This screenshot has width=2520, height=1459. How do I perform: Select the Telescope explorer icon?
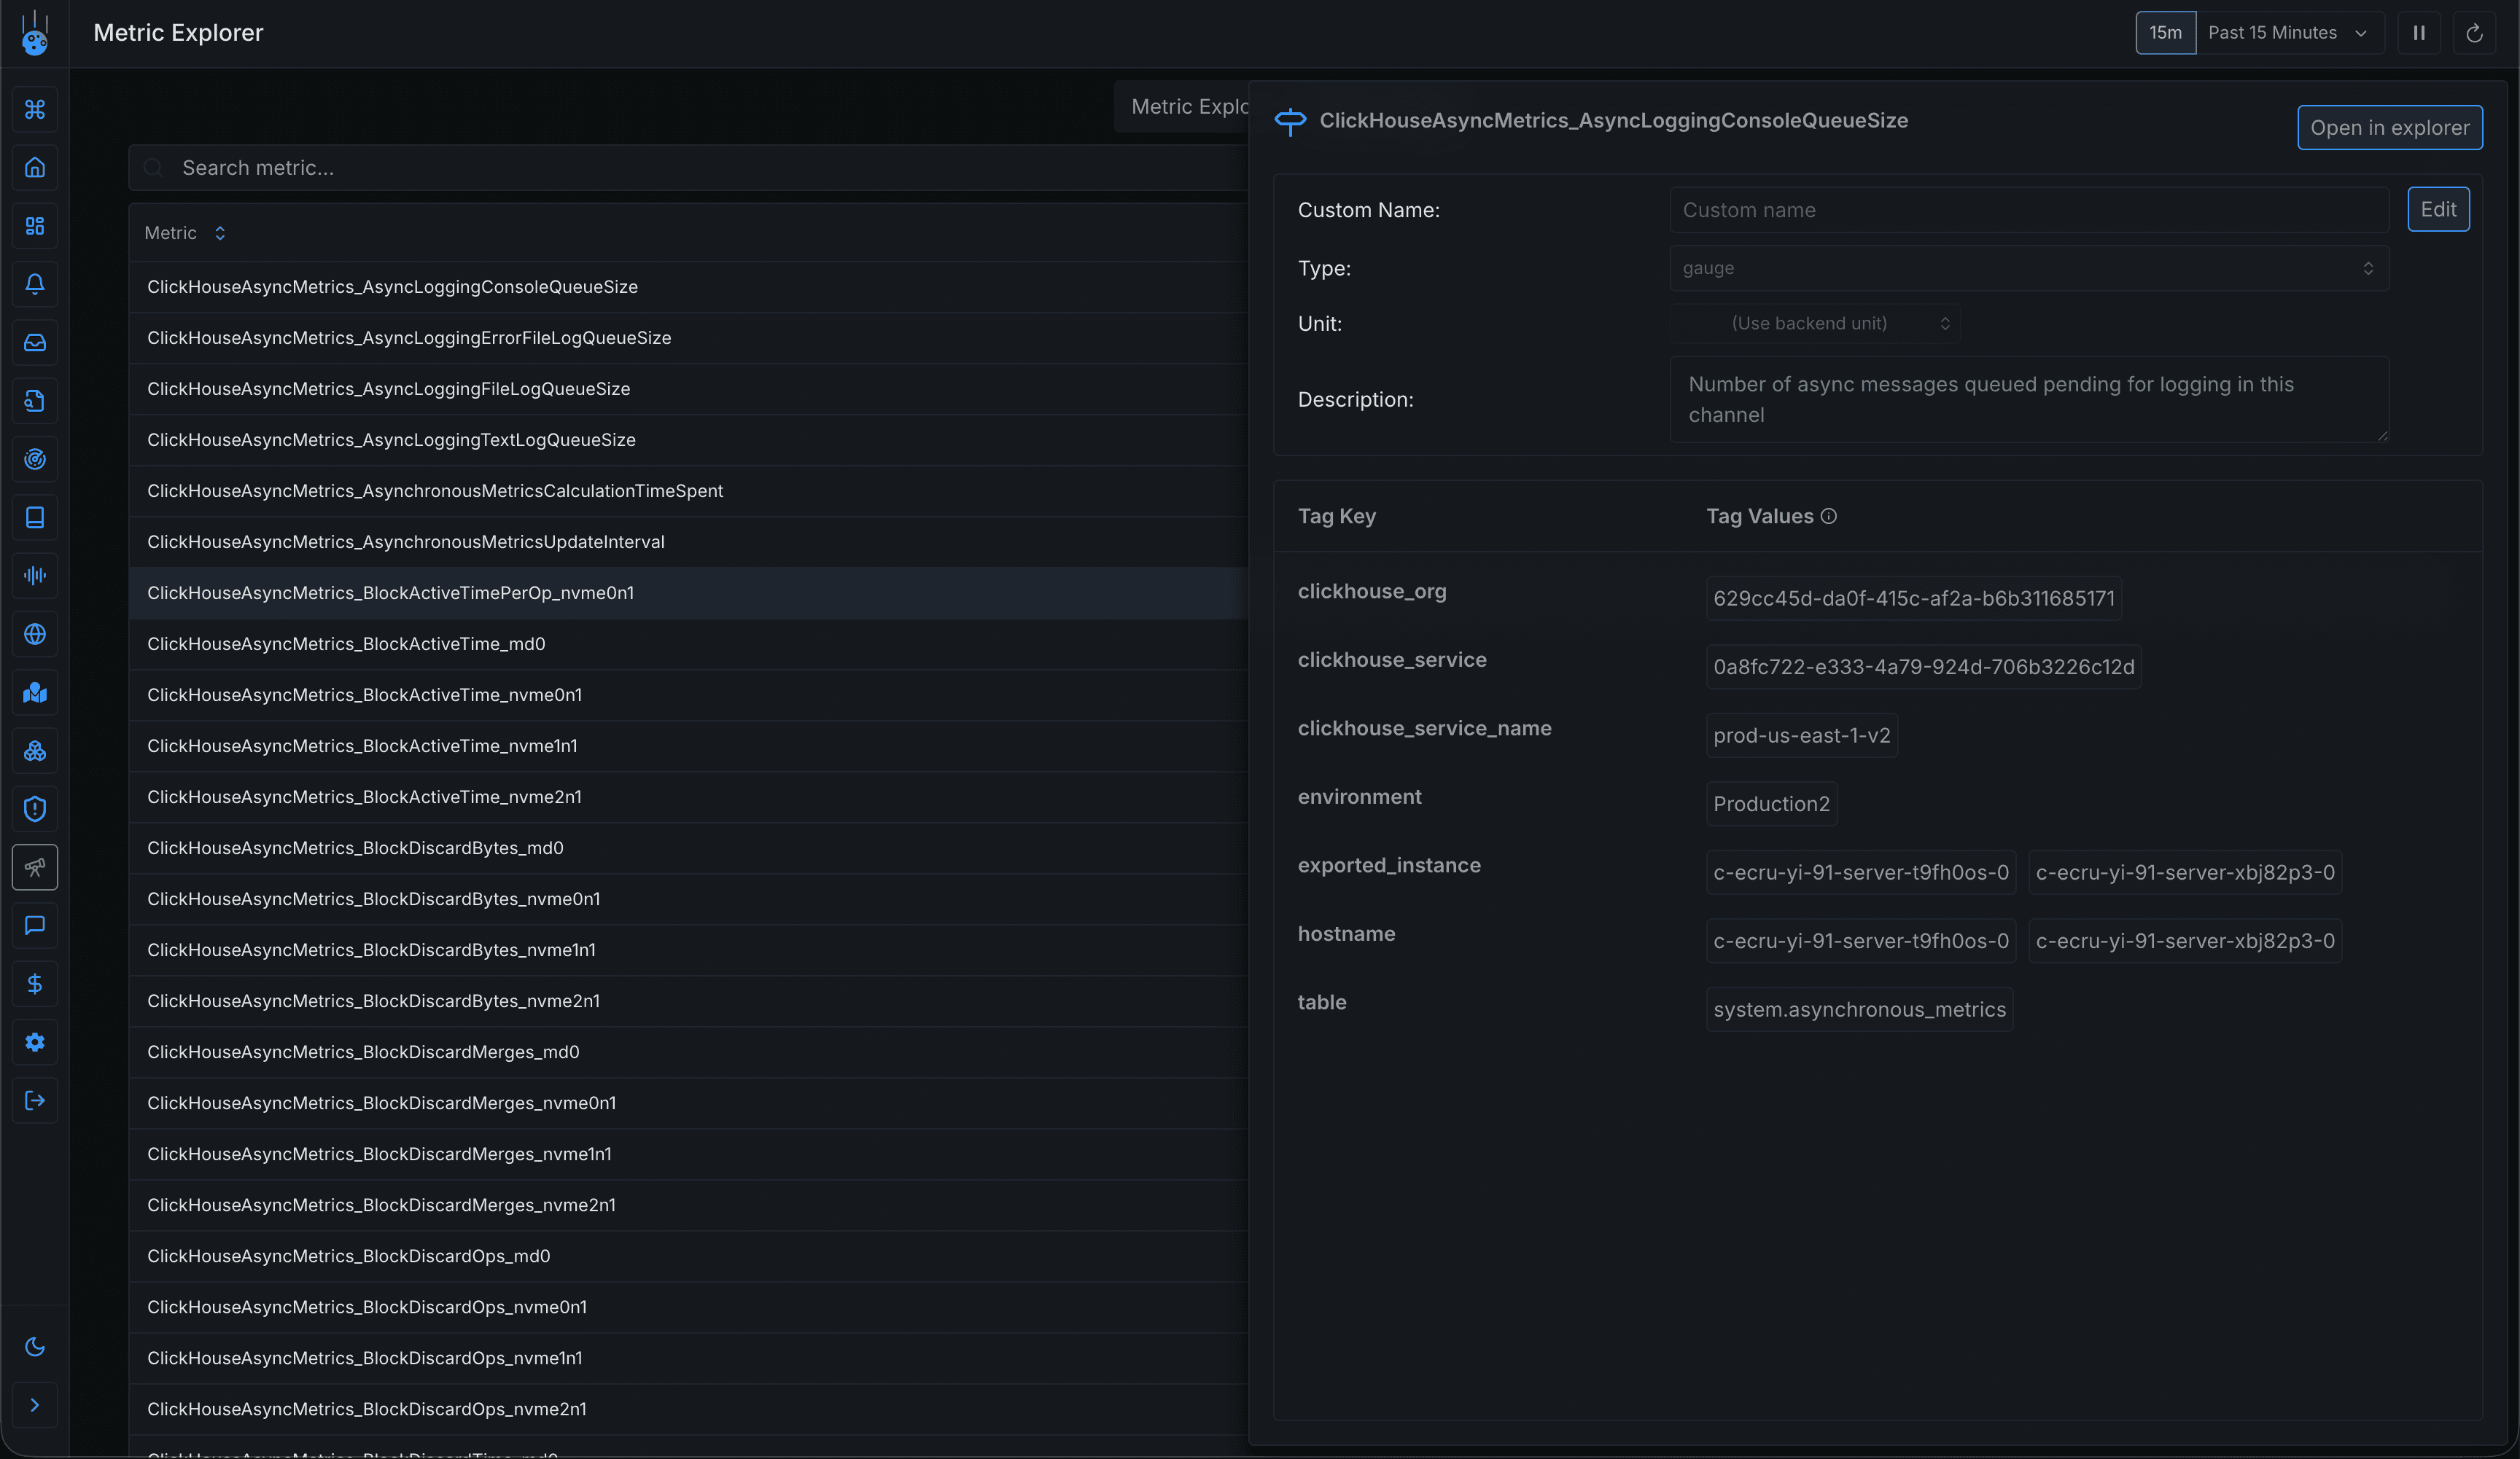(35, 867)
